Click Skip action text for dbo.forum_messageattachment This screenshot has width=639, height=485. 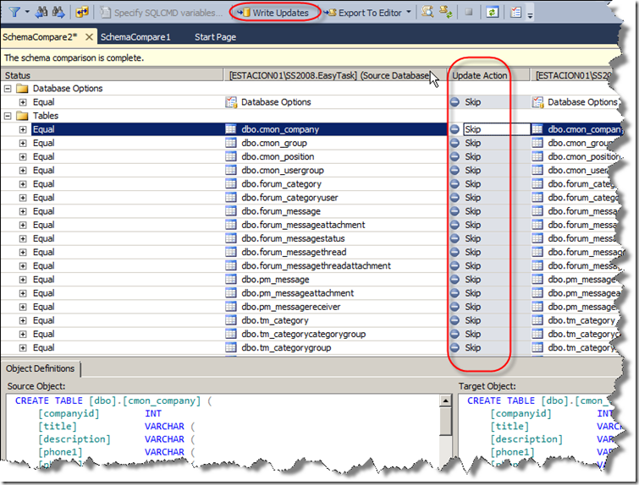tap(473, 225)
